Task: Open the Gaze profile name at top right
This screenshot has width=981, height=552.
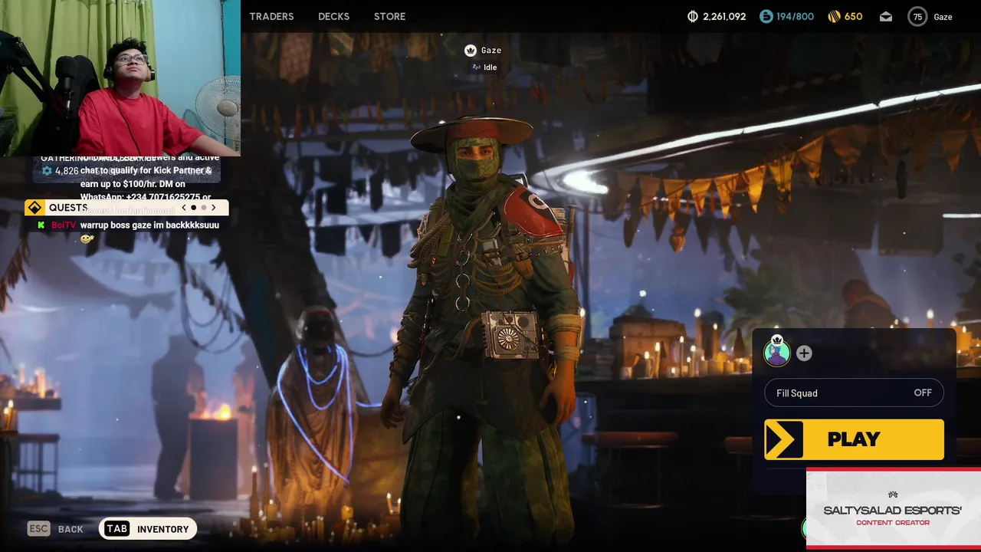Action: coord(943,17)
